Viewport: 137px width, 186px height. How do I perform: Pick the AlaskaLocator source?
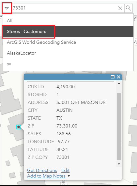68,53
